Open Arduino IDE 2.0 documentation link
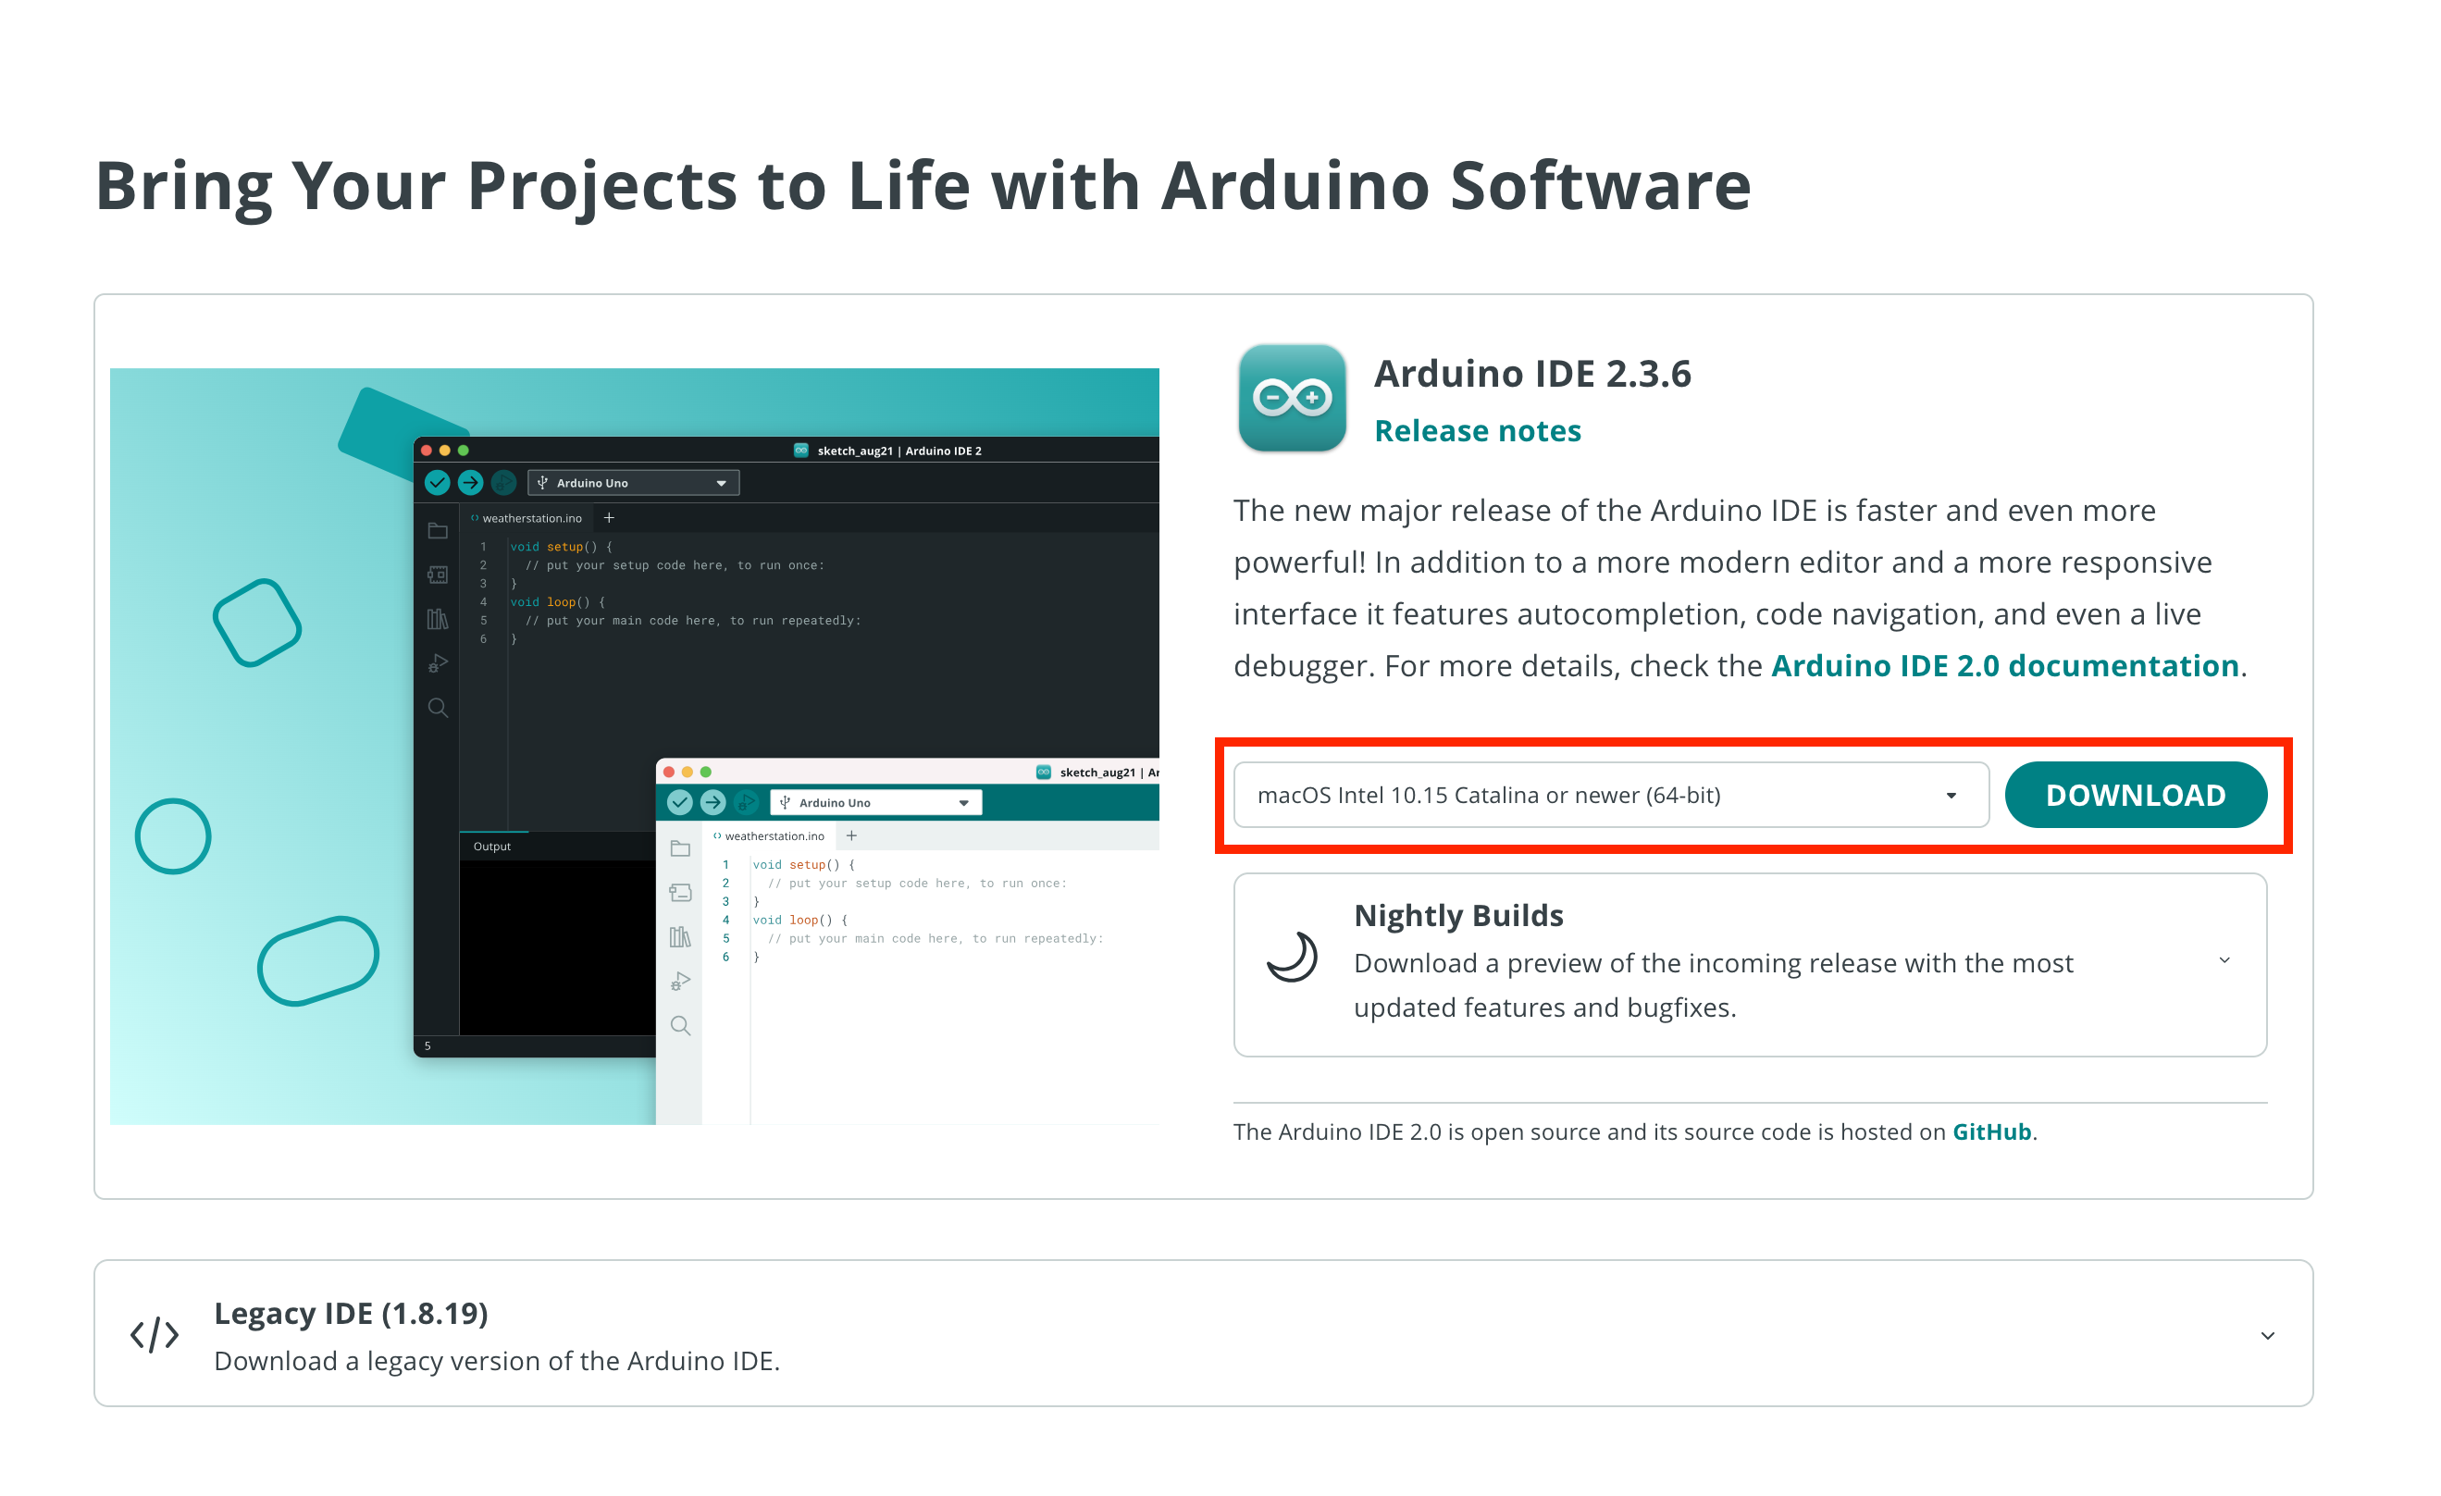The width and height of the screenshot is (2441, 1496). (x=2004, y=666)
